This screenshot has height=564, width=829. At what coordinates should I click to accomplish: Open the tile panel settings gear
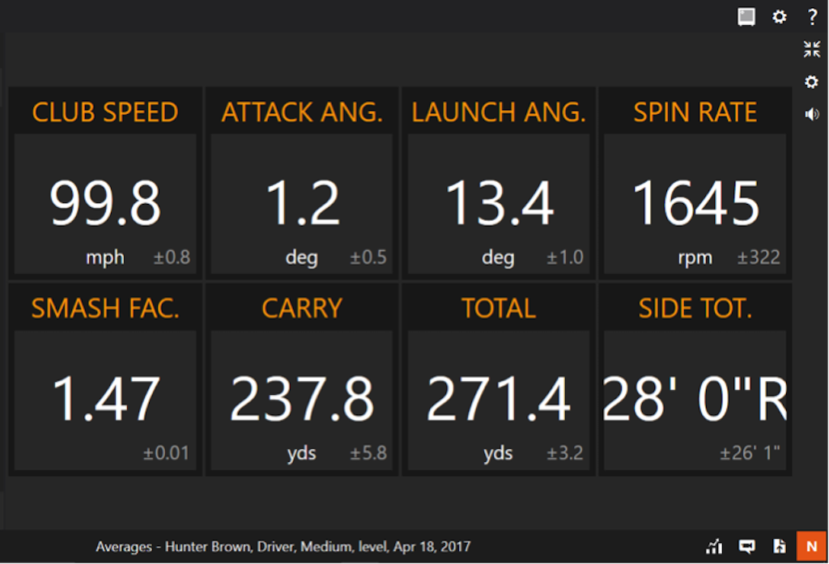click(811, 82)
